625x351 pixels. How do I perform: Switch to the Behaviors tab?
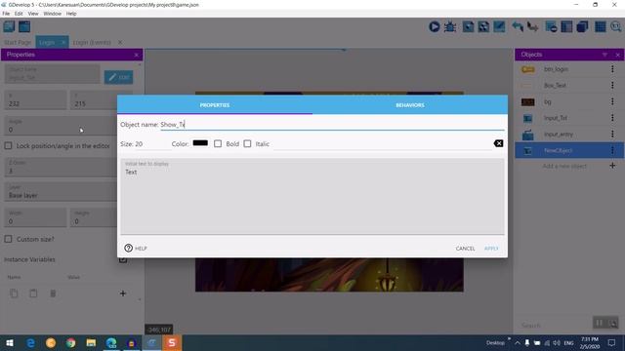pyautogui.click(x=410, y=105)
